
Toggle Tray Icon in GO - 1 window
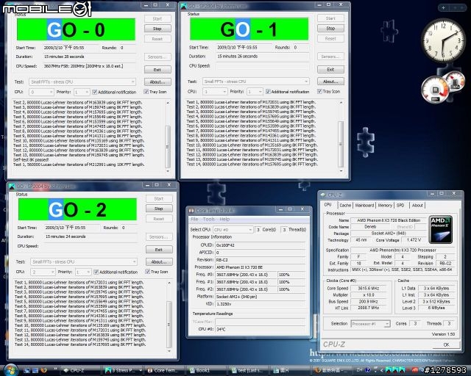pyautogui.click(x=329, y=92)
